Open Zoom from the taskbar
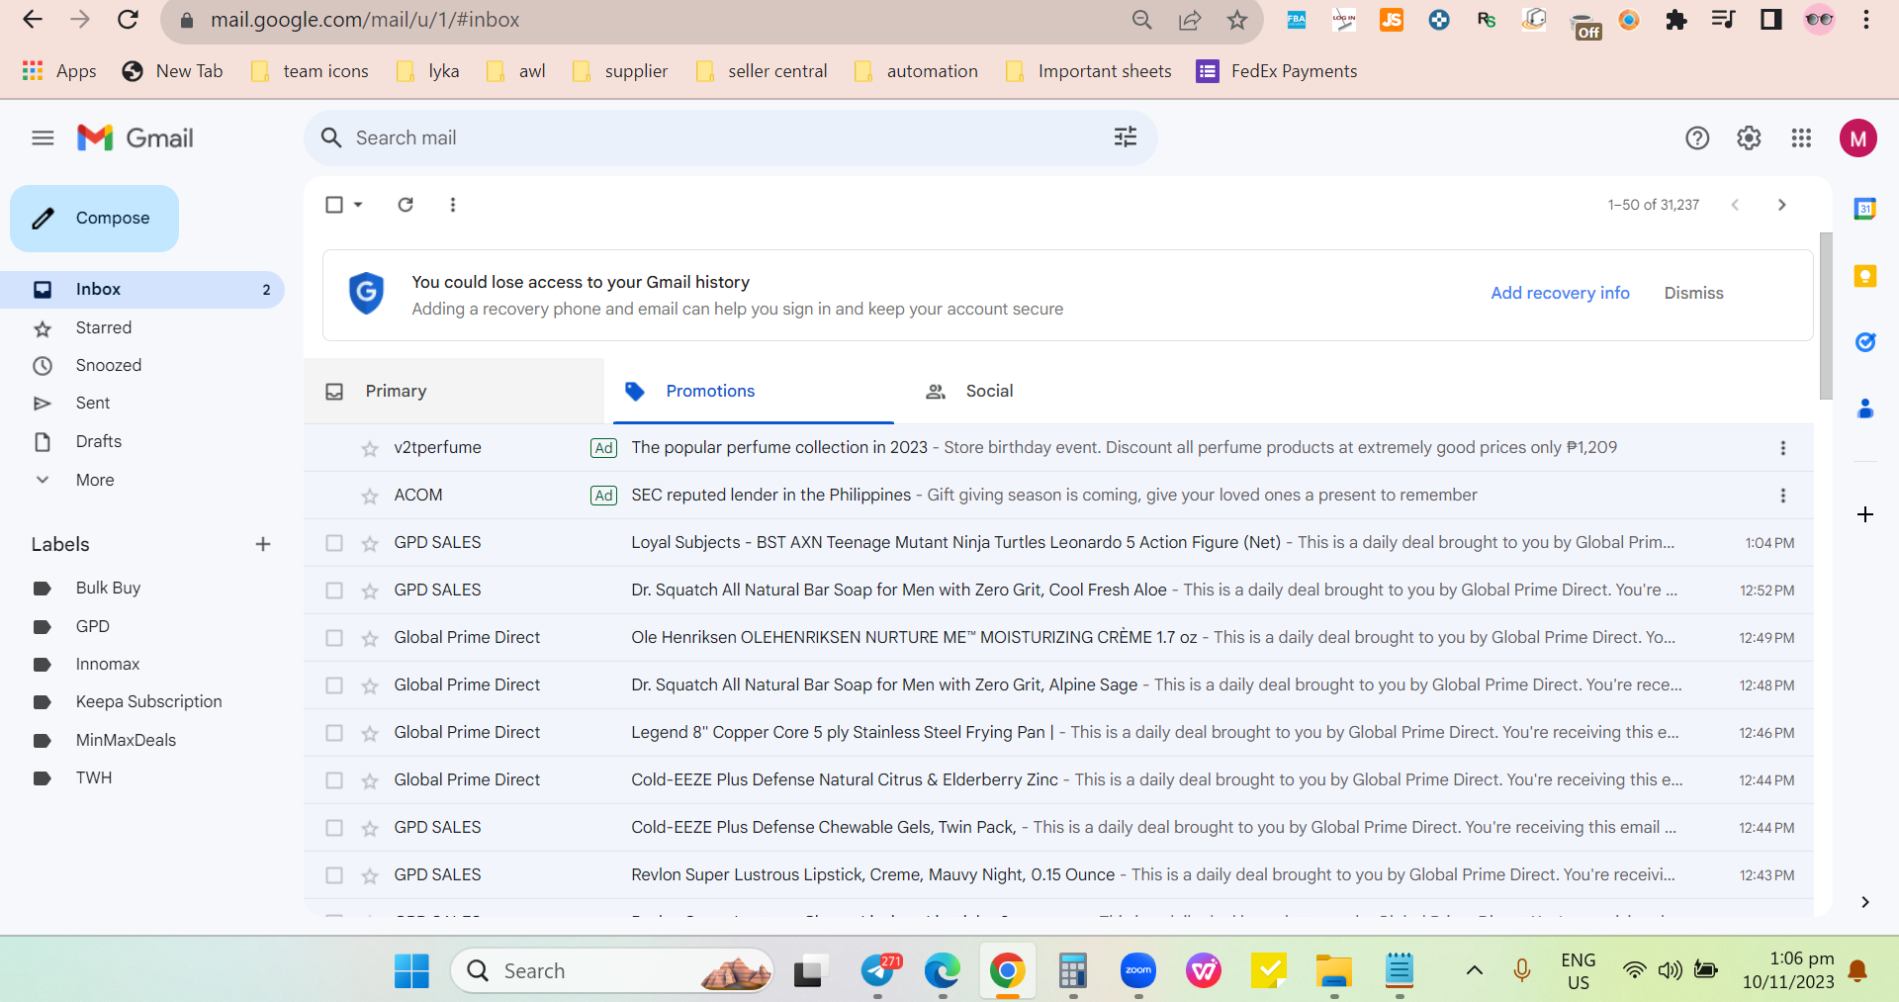 pyautogui.click(x=1138, y=970)
